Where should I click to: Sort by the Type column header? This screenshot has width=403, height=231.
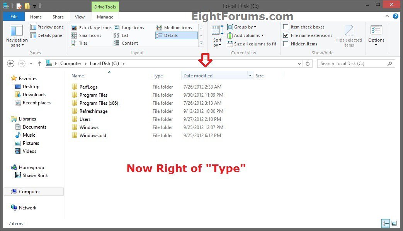coord(165,76)
